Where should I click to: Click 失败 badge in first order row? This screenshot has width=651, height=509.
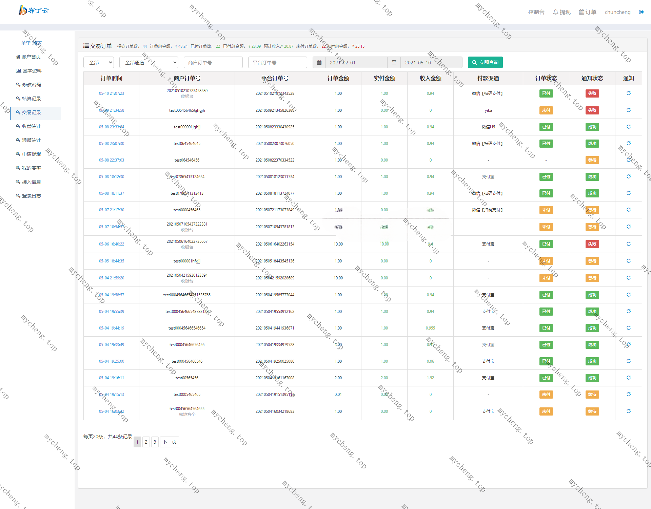[x=592, y=93]
